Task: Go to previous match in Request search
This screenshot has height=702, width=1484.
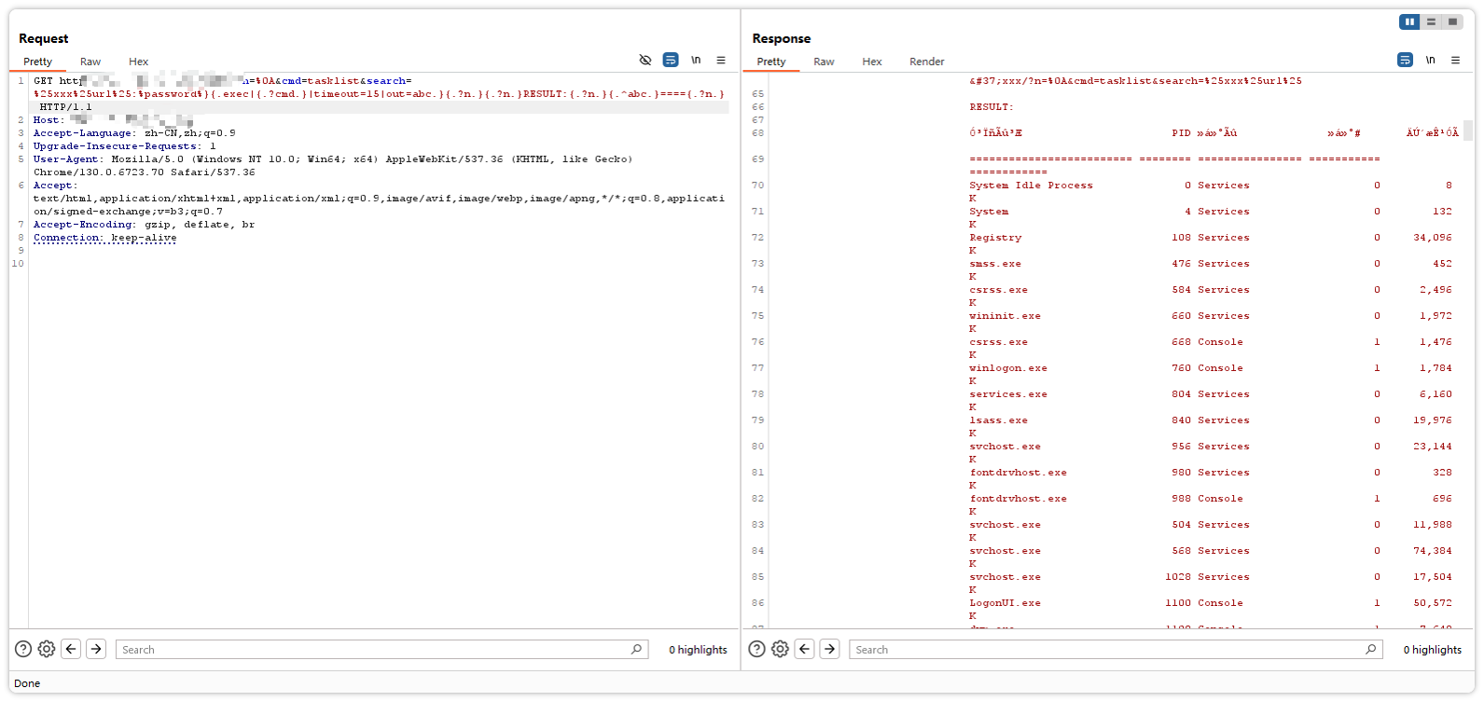Action: coord(71,649)
